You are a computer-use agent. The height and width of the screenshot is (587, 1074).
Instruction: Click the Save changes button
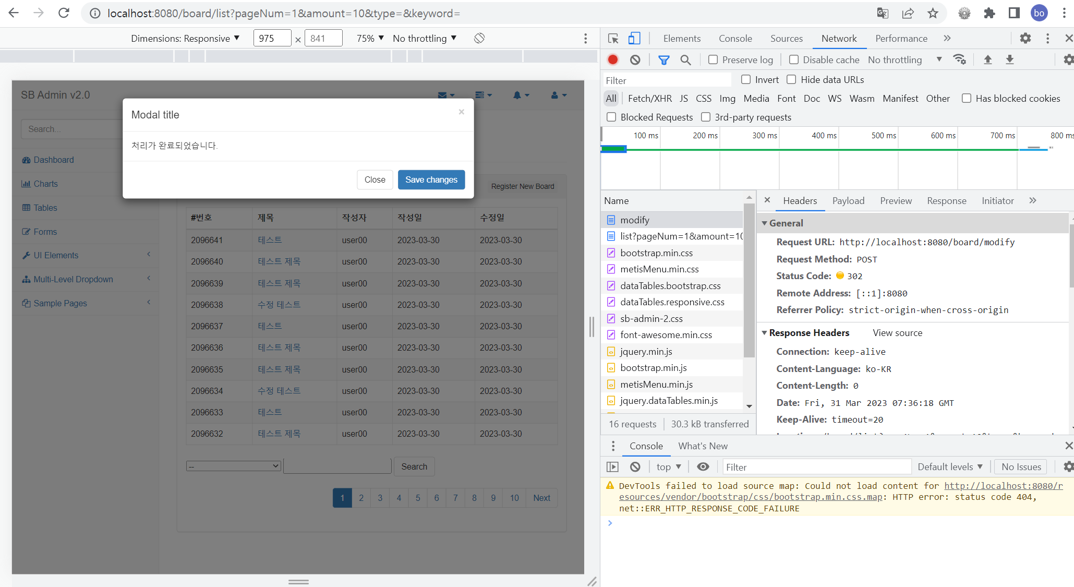(x=431, y=179)
